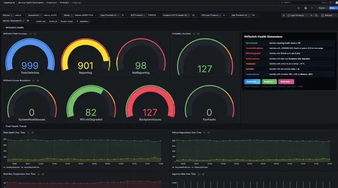Click Fleet Health Over Time info icon
This screenshot has height=188, width=338.
tap(28, 133)
